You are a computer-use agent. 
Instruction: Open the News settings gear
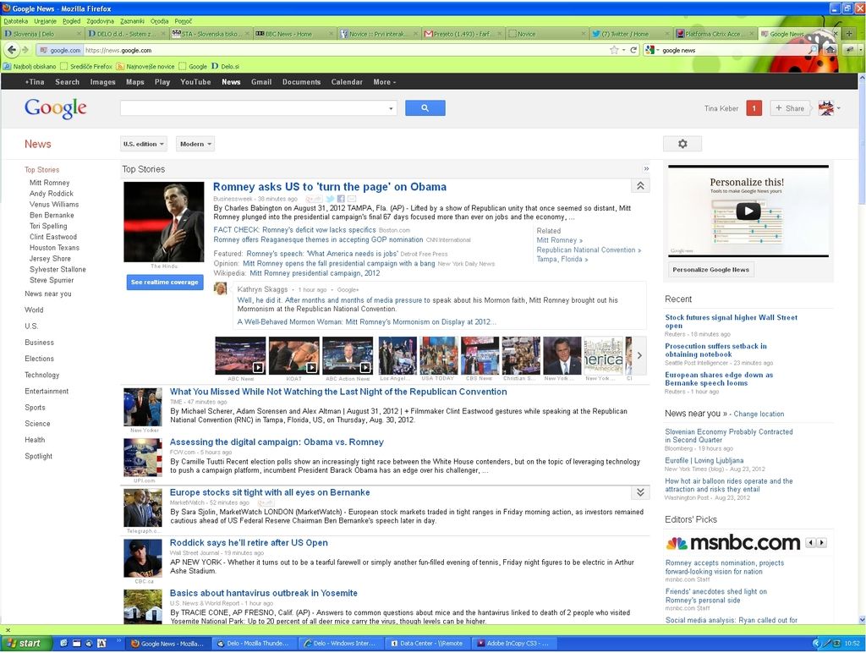[x=682, y=144]
